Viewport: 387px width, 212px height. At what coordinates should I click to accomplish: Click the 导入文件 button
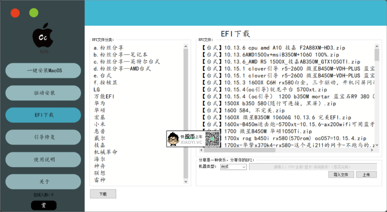click(x=341, y=174)
